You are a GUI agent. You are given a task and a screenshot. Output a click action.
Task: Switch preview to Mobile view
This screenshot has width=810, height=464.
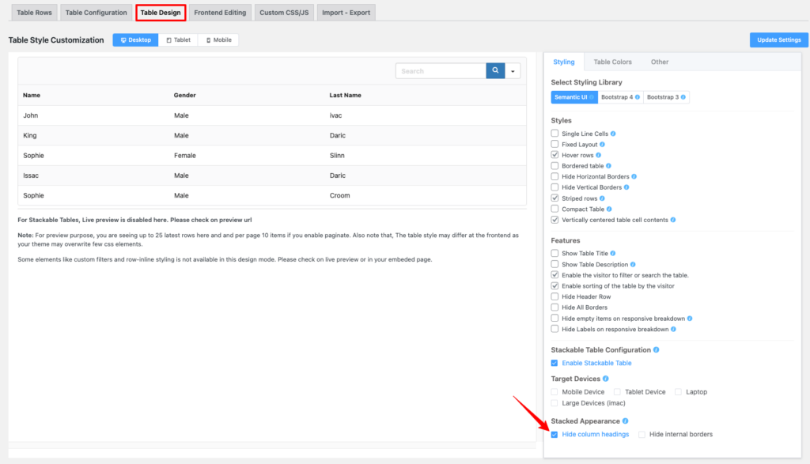pyautogui.click(x=218, y=40)
